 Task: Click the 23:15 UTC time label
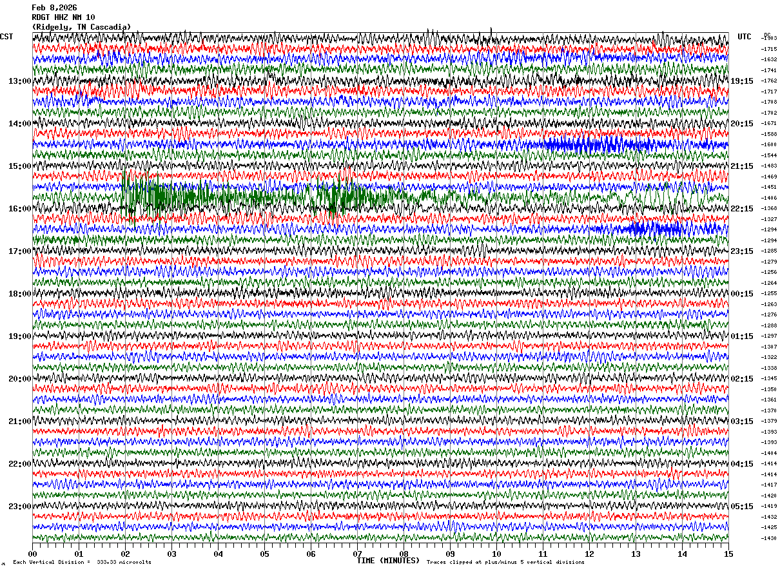click(741, 251)
